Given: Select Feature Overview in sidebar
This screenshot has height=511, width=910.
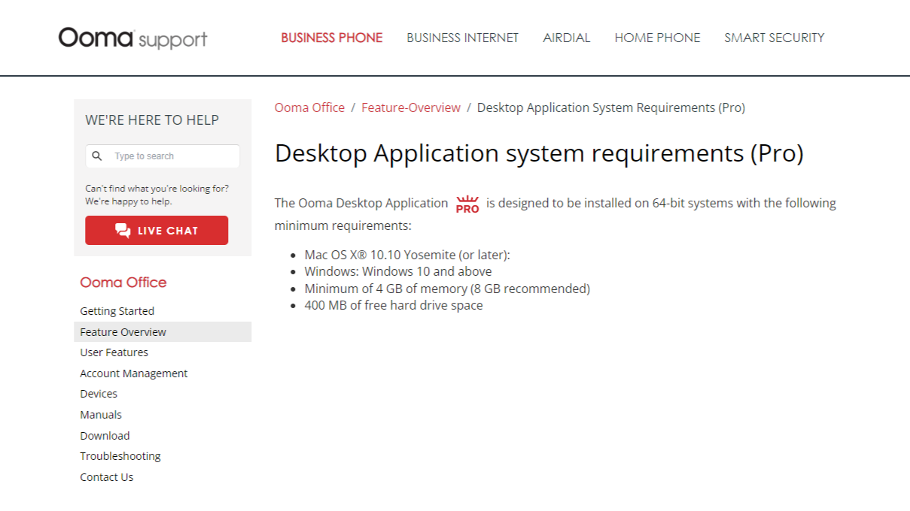Looking at the screenshot, I should click(163, 332).
